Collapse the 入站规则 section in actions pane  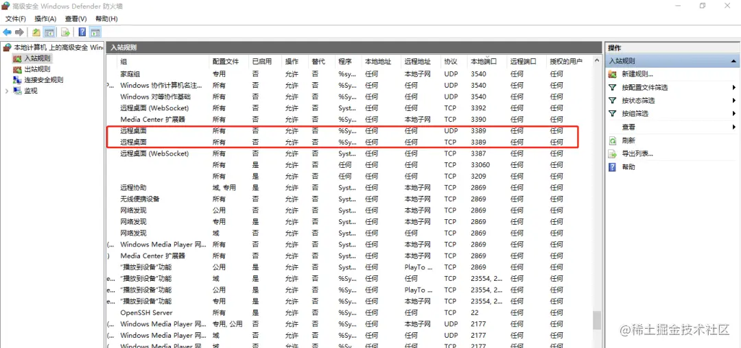click(733, 61)
